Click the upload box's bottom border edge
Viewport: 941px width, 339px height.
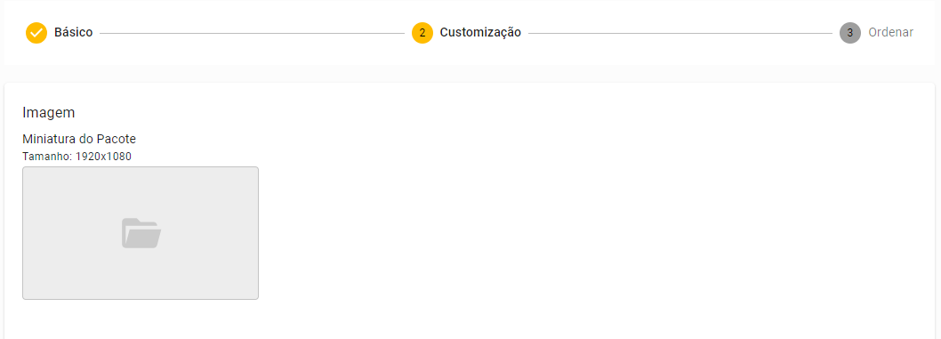point(141,299)
